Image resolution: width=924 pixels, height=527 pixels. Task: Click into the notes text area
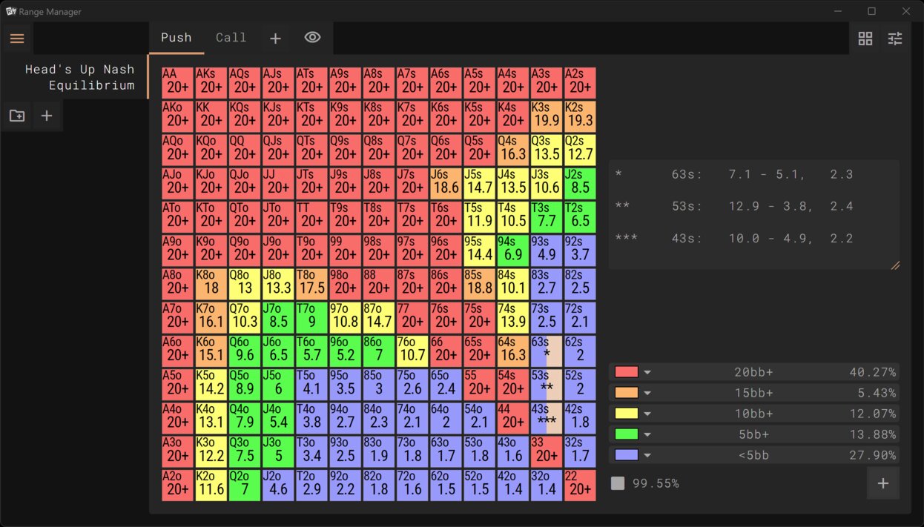tap(753, 215)
